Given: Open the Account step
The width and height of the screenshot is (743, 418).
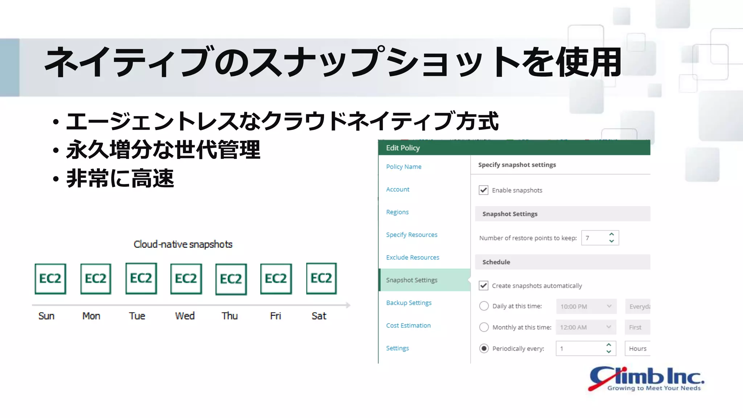Looking at the screenshot, I should [398, 189].
